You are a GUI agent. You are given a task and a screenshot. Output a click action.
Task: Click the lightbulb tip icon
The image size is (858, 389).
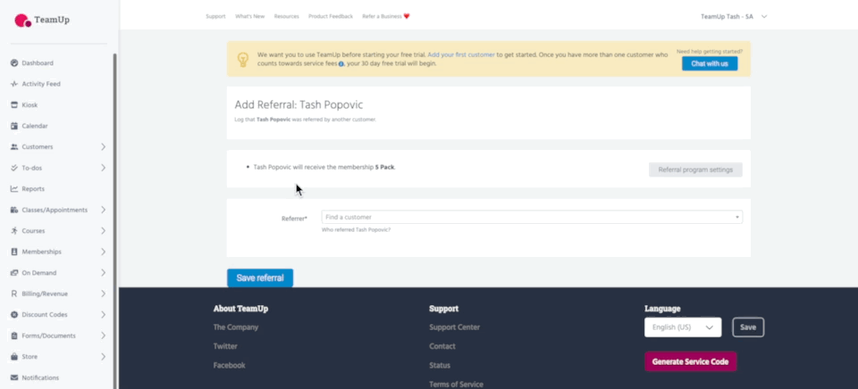[241, 59]
